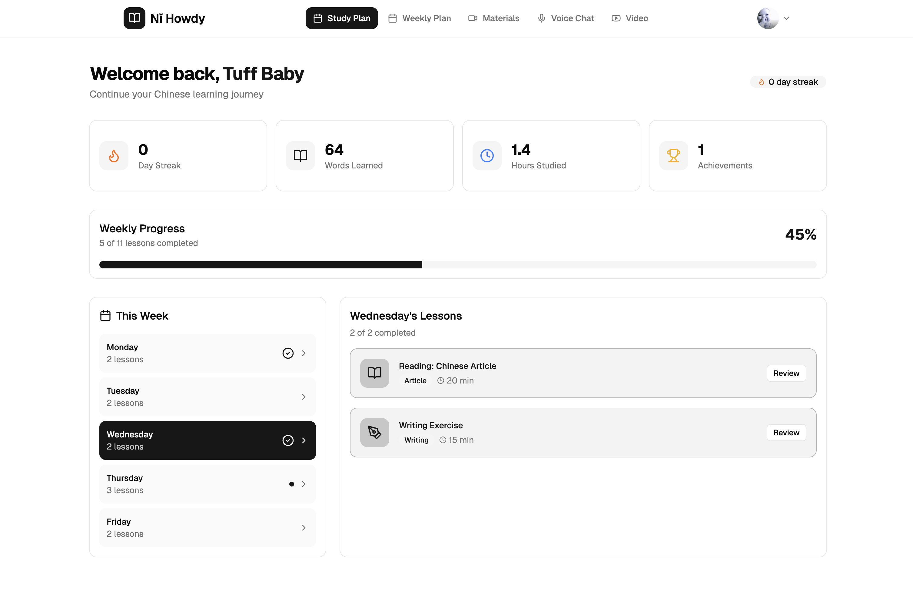Review the Writing Exercise lesson
The image size is (913, 601).
pyautogui.click(x=786, y=432)
